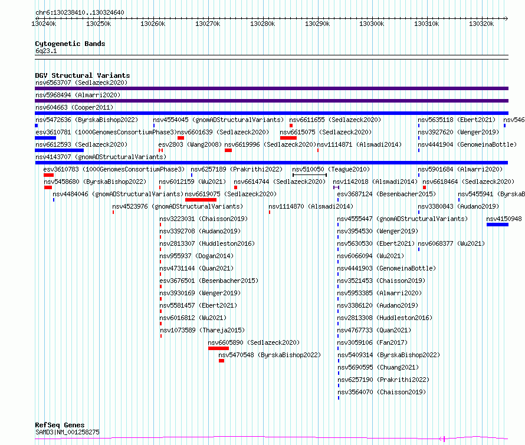Viewport: 525px width, 445px height.
Task: Click nsv955937 (Dogan2014) variant
Action: [196, 256]
